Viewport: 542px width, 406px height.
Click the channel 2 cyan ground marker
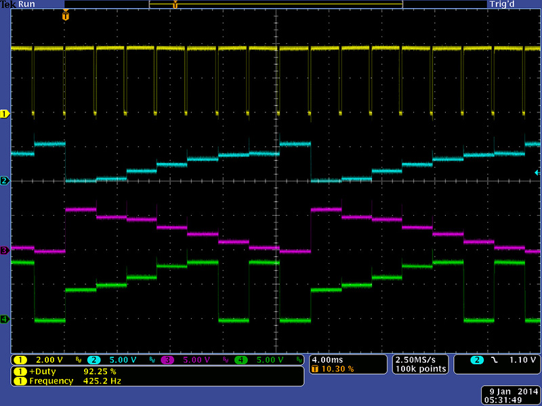(x=4, y=181)
